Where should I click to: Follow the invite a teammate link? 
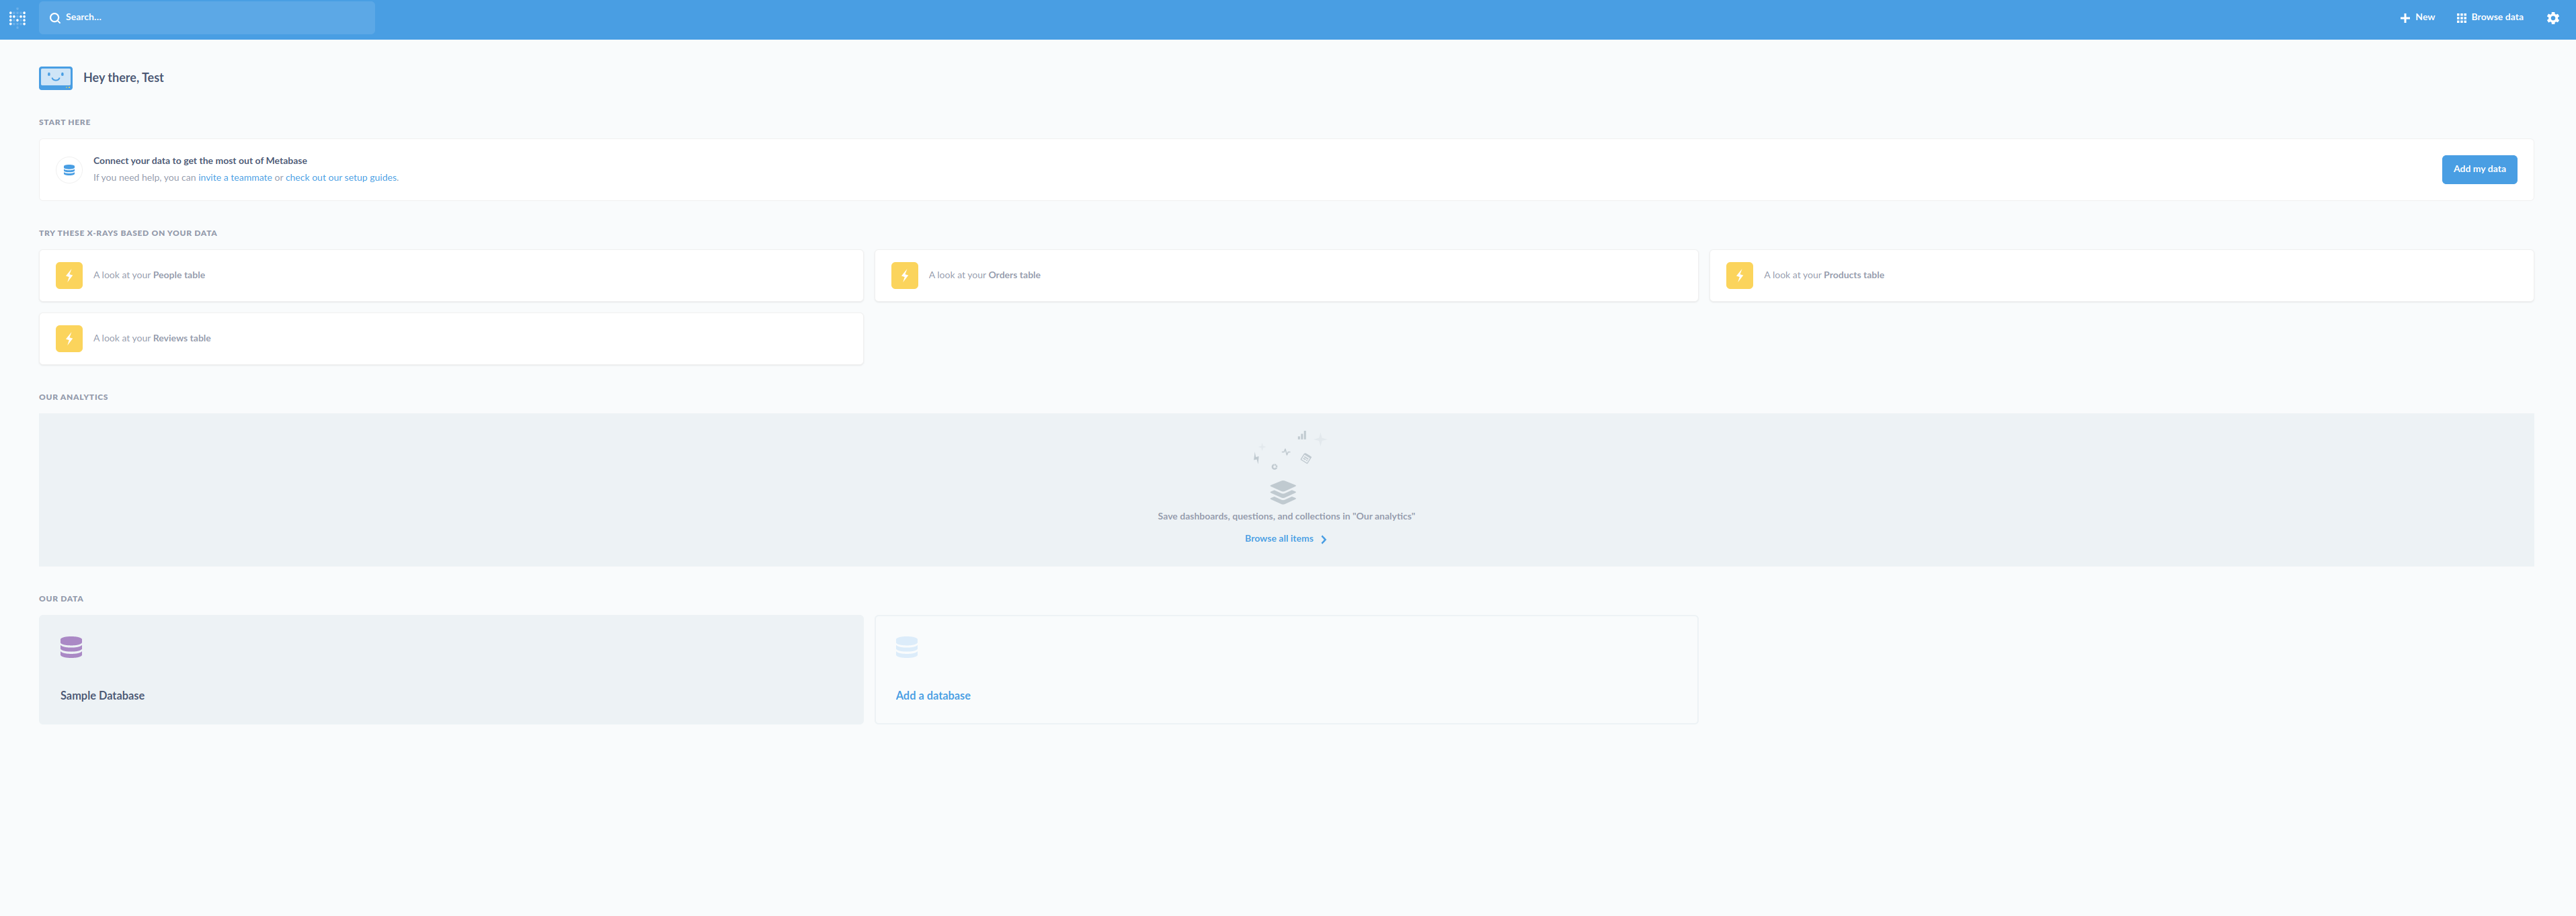235,178
